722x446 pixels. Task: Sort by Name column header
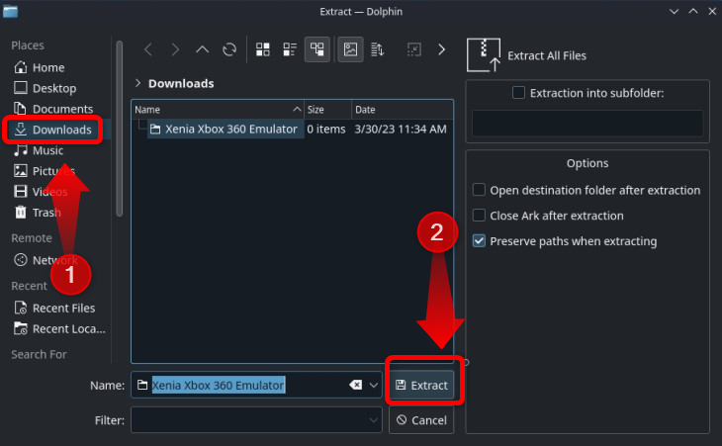coord(219,110)
